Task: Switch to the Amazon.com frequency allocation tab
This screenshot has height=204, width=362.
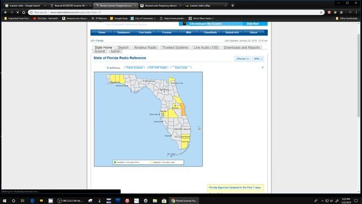Action: [x=161, y=6]
